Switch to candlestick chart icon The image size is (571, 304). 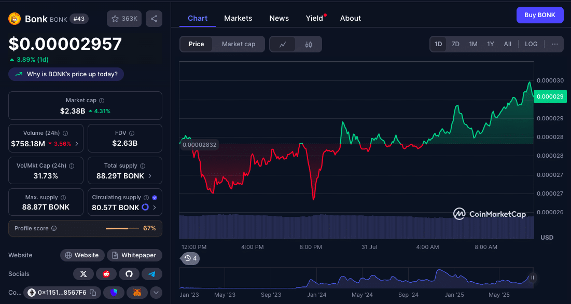309,45
